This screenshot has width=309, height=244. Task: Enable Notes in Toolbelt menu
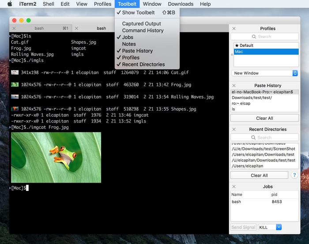coord(147,44)
